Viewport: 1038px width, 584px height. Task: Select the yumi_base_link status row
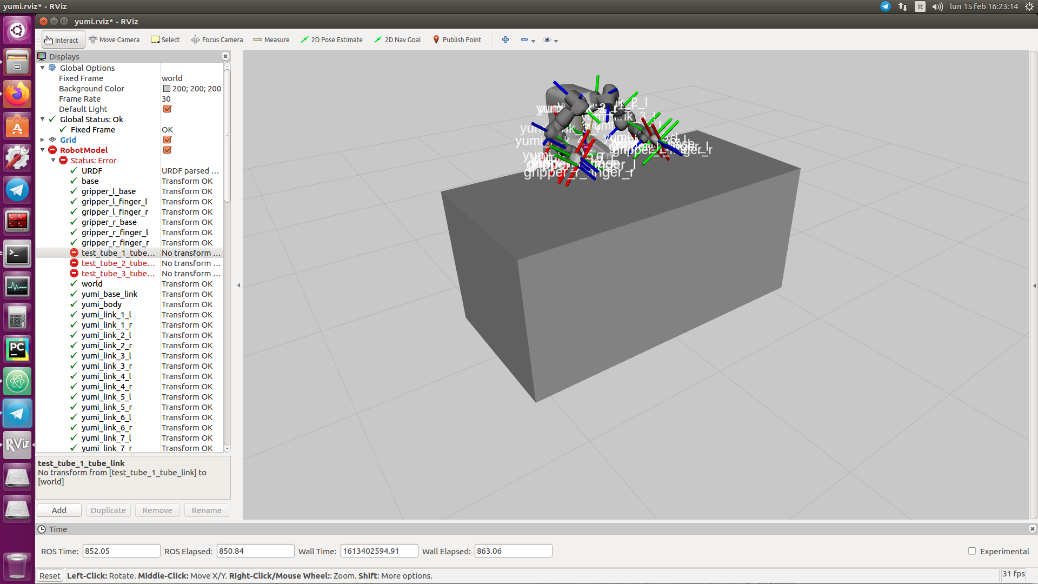click(x=130, y=294)
